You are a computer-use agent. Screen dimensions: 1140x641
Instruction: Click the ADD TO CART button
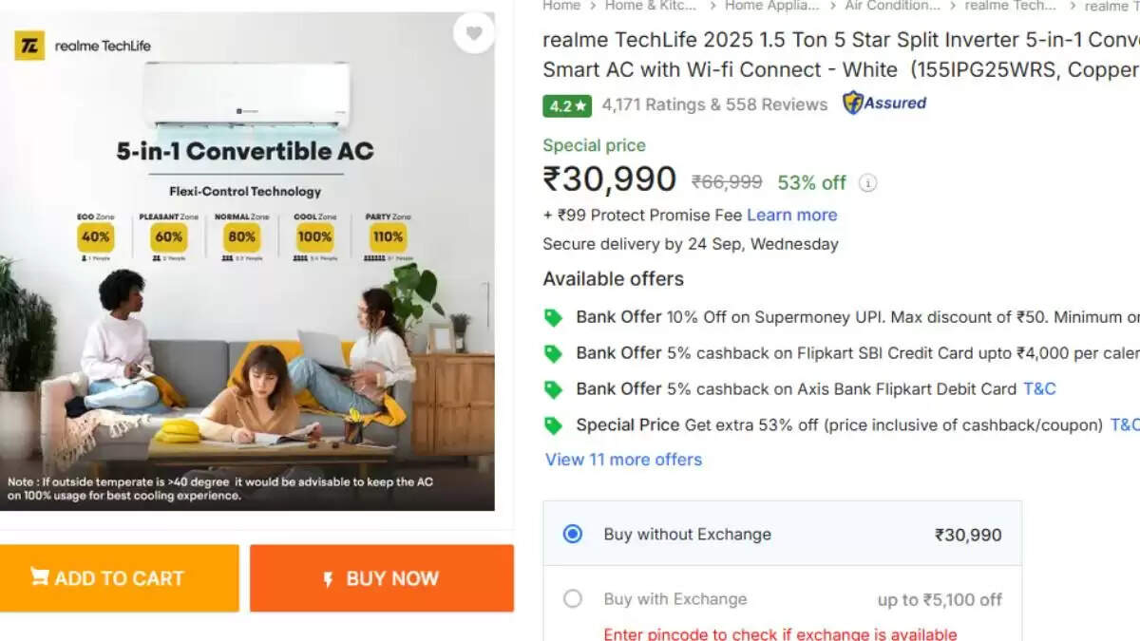(x=119, y=578)
